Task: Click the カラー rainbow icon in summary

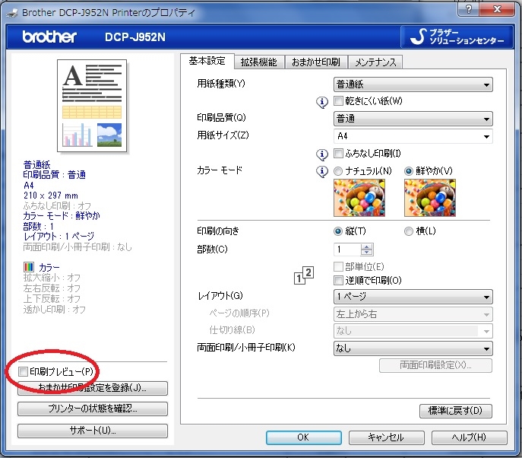Action: (29, 267)
